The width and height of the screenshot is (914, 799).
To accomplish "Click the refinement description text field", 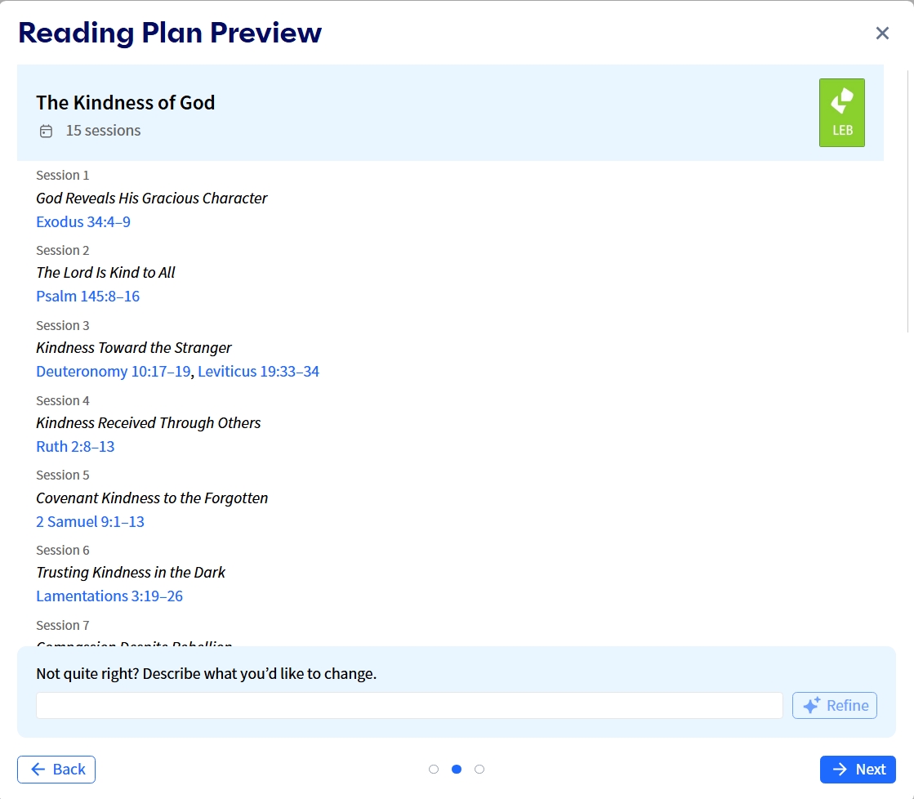I will pos(409,706).
